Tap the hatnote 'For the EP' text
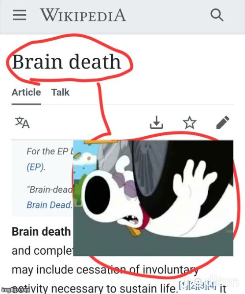The width and height of the screenshot is (245, 294). tap(49, 151)
